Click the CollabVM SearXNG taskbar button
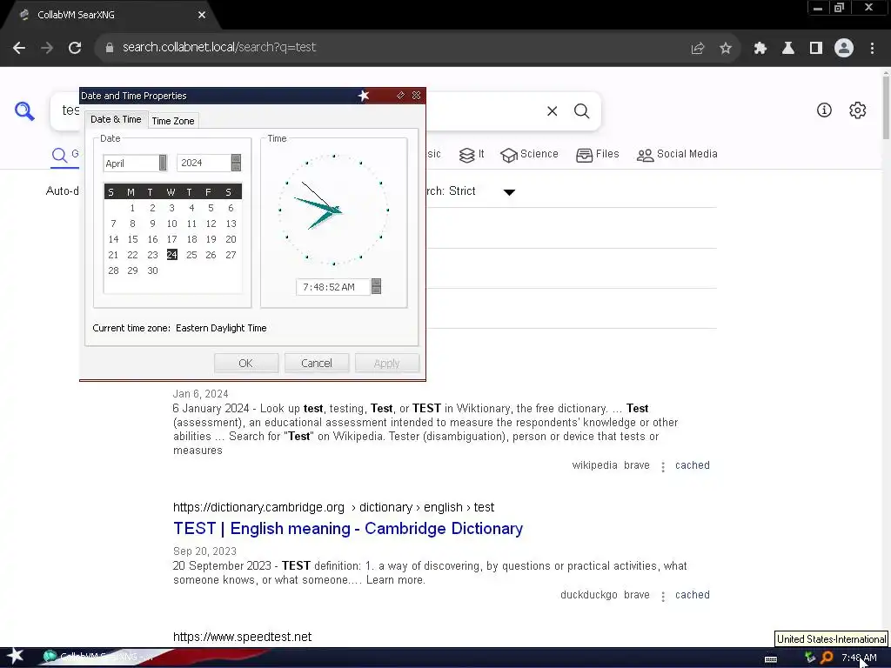This screenshot has width=891, height=668. click(x=97, y=657)
